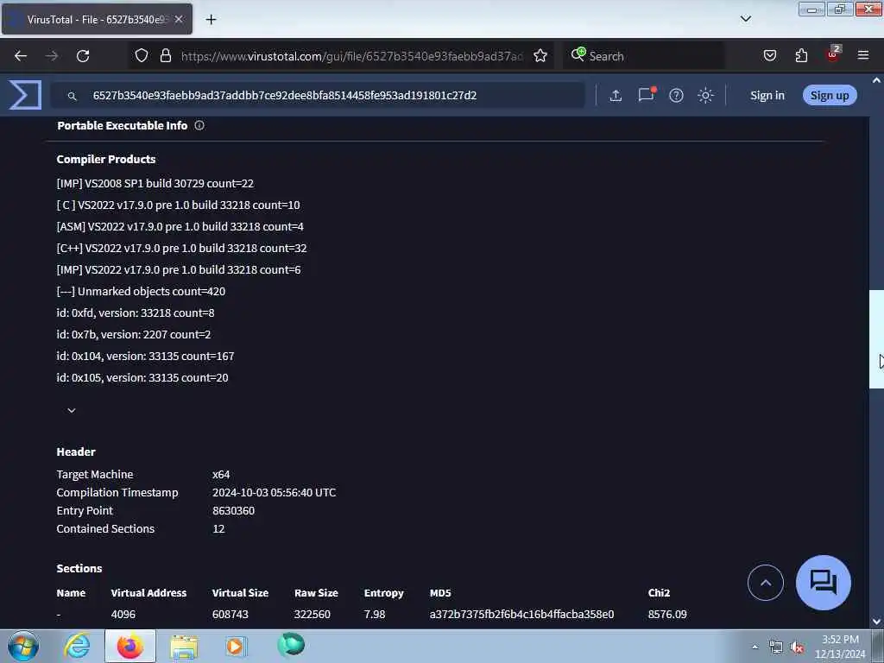Image resolution: width=884 pixels, height=663 pixels.
Task: Open the notifications chat icon
Action: [x=647, y=95]
